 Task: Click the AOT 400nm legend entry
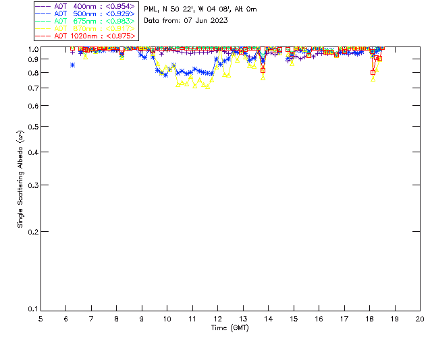pyautogui.click(x=86, y=6)
